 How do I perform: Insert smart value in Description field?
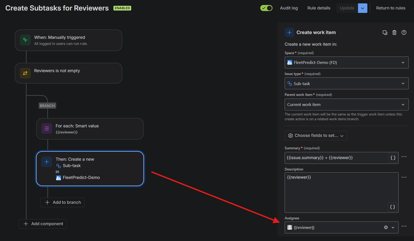click(392, 207)
